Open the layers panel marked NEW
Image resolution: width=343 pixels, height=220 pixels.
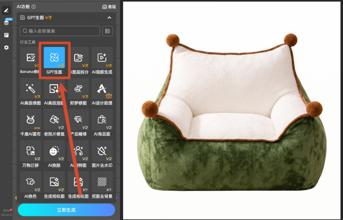click(x=6, y=22)
